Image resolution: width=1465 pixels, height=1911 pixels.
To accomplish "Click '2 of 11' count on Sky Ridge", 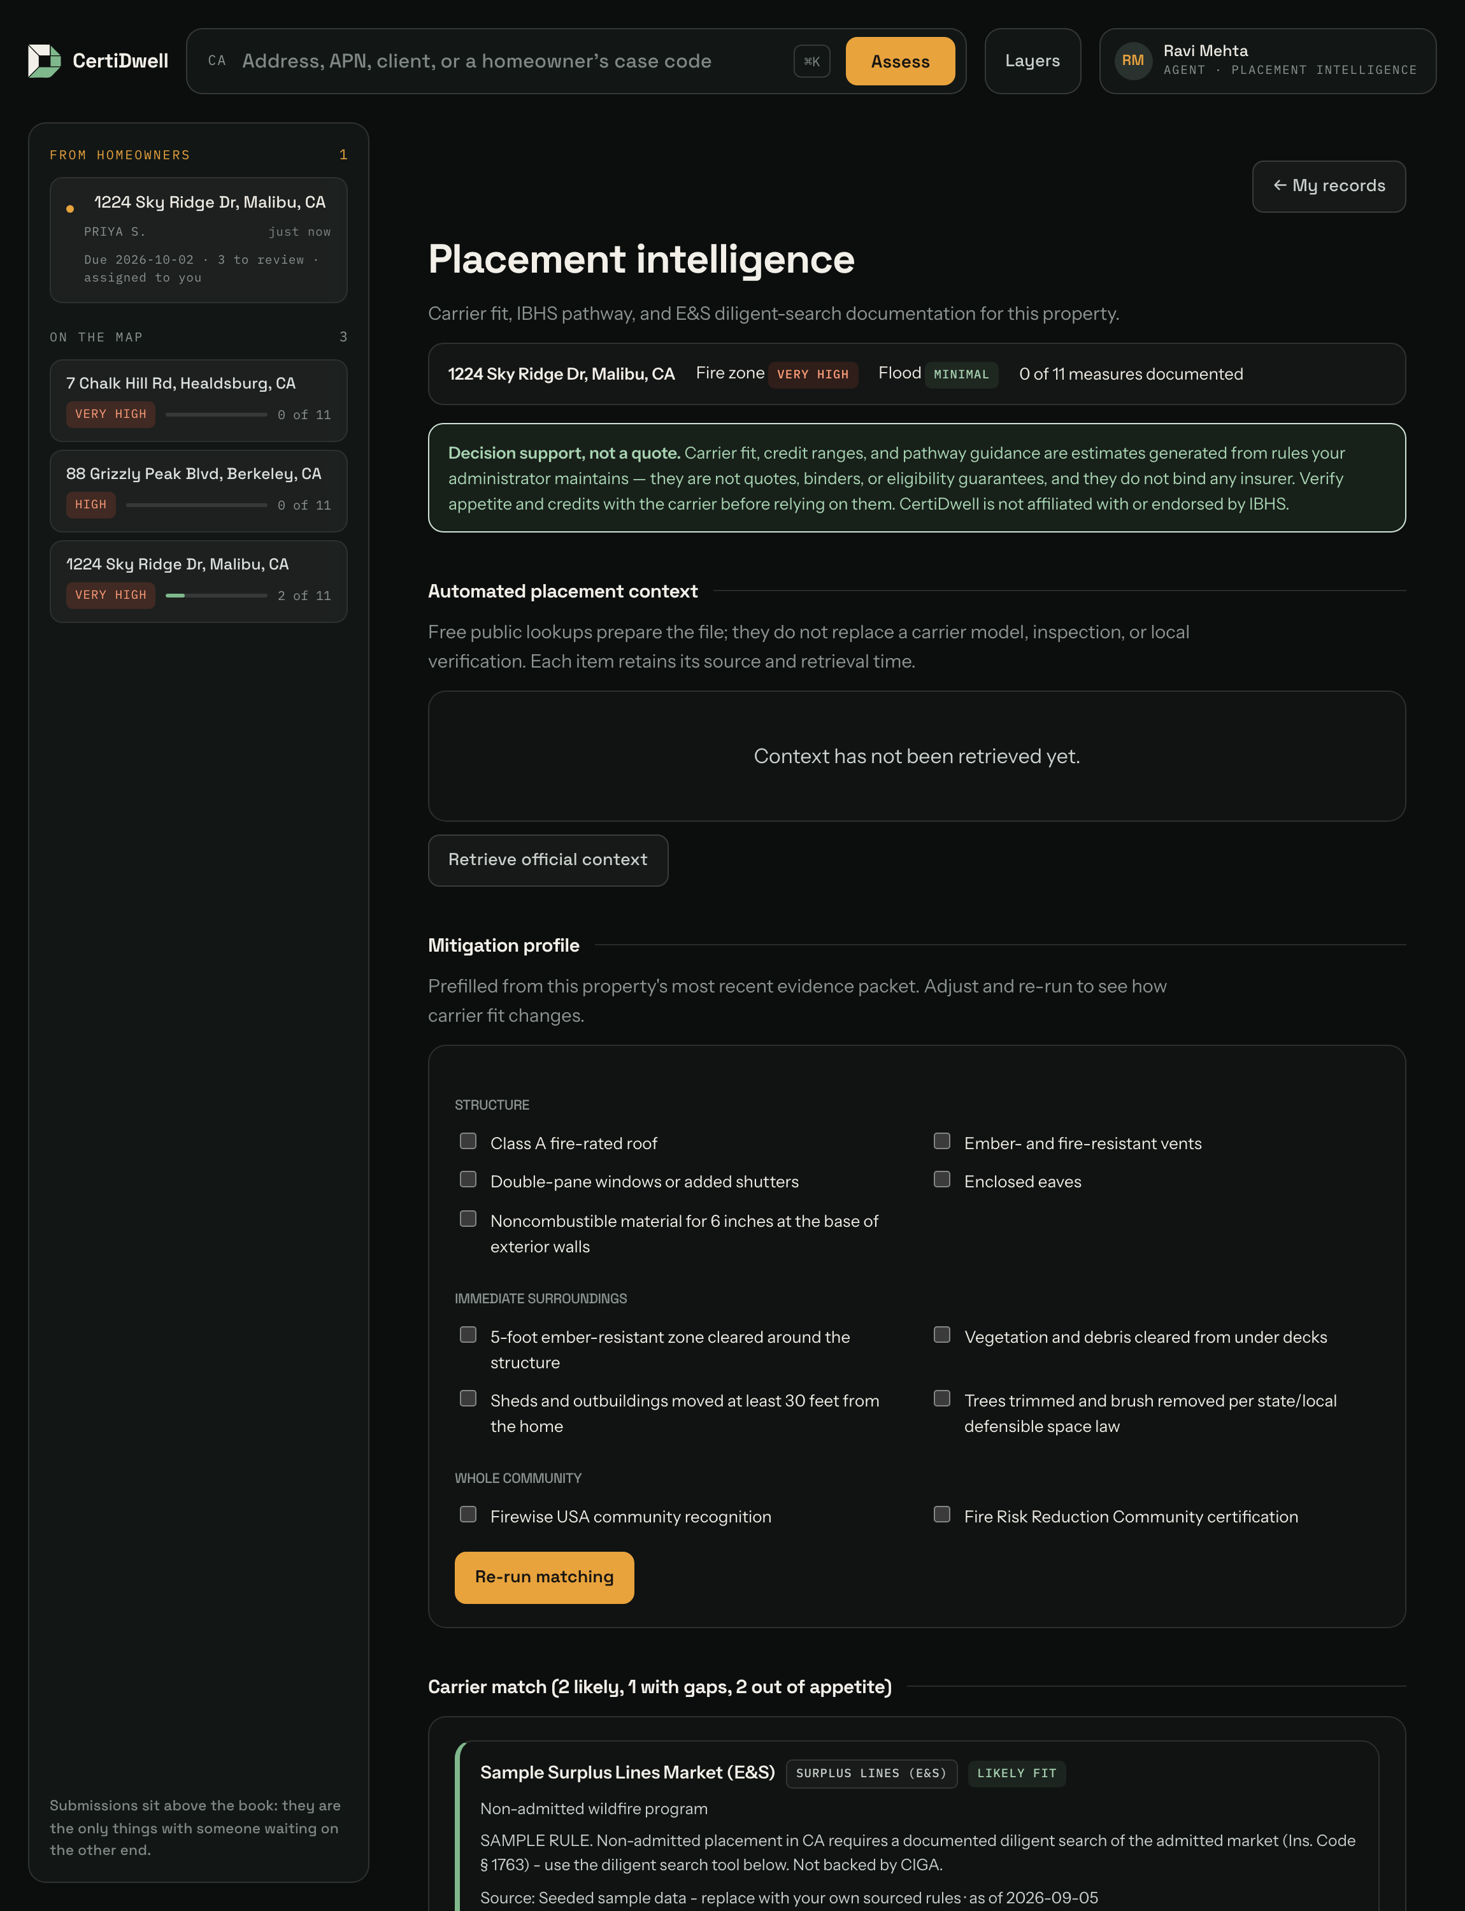I will (x=304, y=596).
